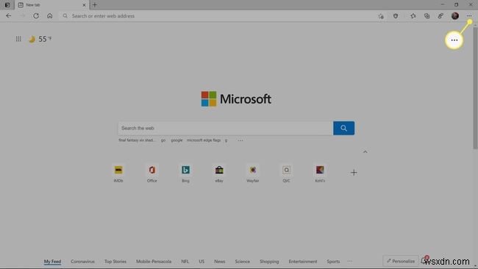Show more feed categories ellipsis
Screen dimensions: 478x269
pyautogui.click(x=349, y=262)
